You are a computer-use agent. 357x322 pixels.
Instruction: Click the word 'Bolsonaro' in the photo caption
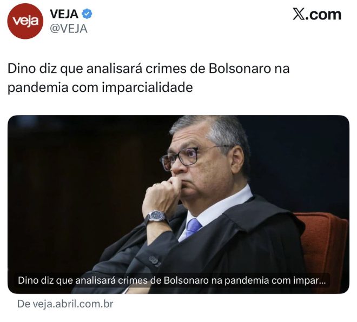click(x=186, y=280)
